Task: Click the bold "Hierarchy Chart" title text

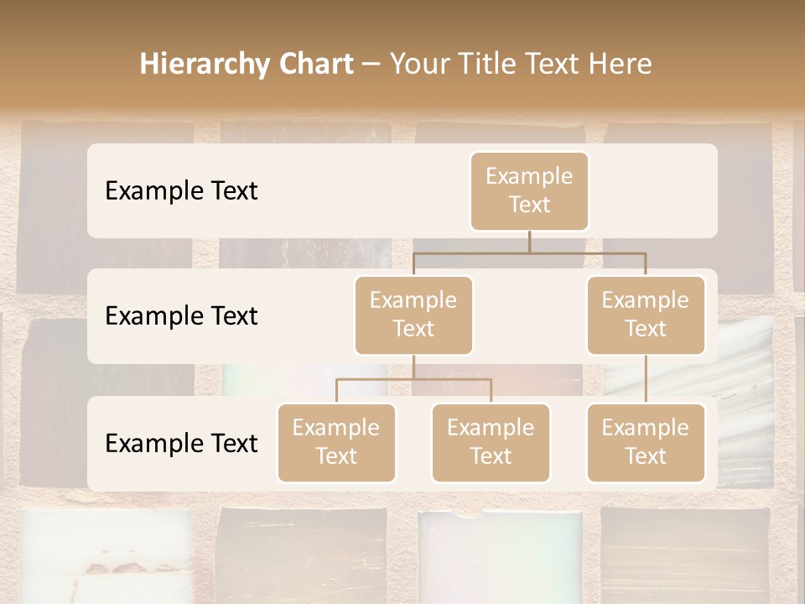Action: coord(246,64)
